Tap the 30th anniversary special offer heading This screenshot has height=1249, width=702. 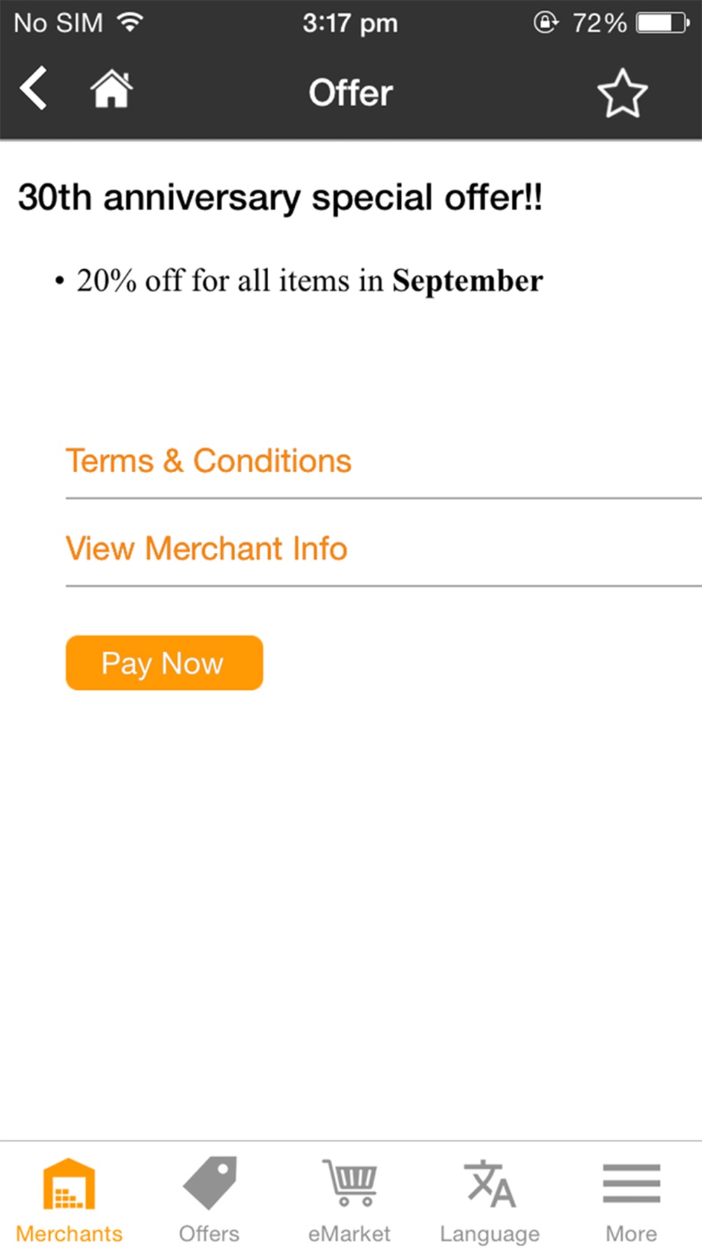click(280, 197)
